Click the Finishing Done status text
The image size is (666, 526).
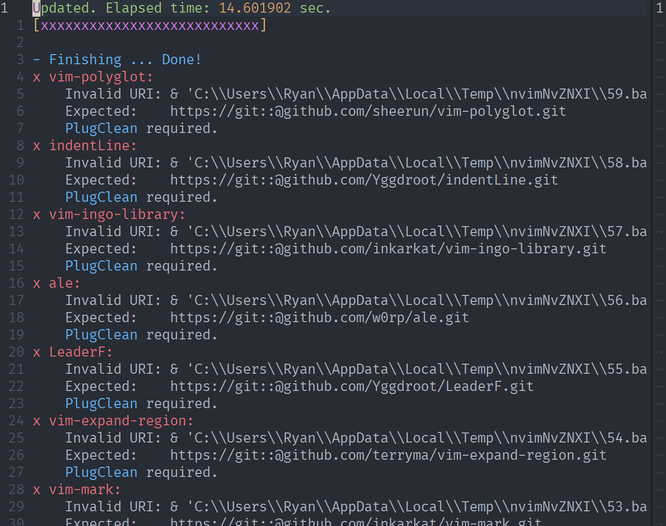click(117, 59)
